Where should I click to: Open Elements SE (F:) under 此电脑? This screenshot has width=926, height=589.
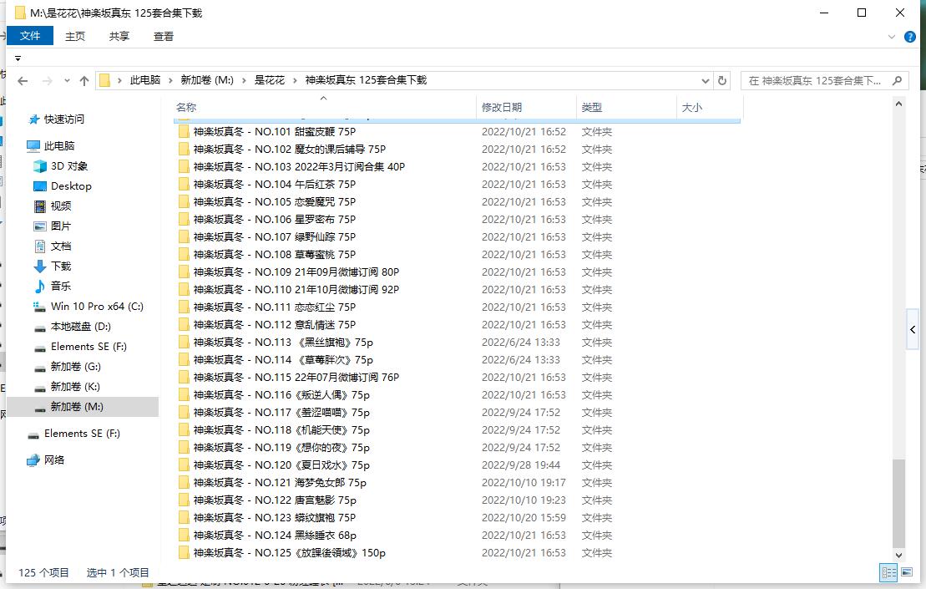point(89,347)
